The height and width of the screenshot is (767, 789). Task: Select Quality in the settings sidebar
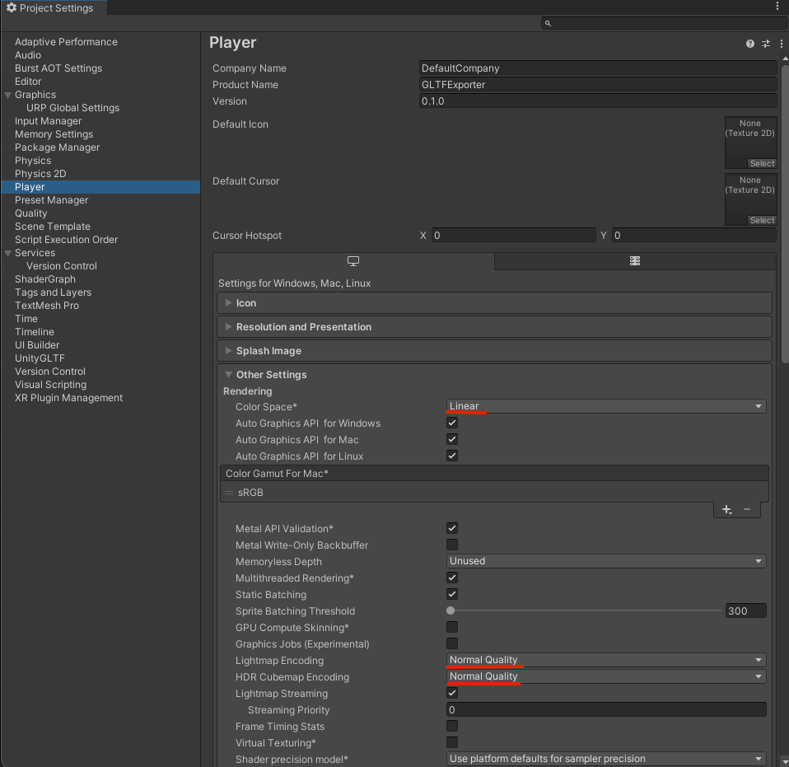tap(31, 213)
